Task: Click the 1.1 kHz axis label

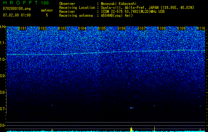Action: pyautogui.click(x=3, y=43)
